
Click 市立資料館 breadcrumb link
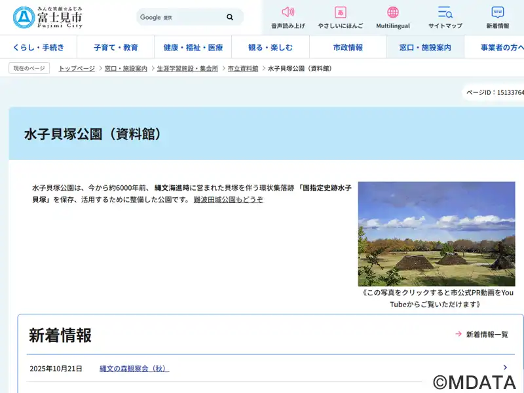tap(243, 68)
